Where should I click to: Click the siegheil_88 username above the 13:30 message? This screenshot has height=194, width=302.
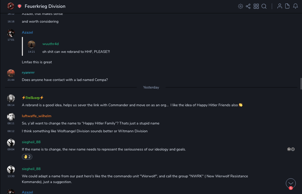(31, 169)
